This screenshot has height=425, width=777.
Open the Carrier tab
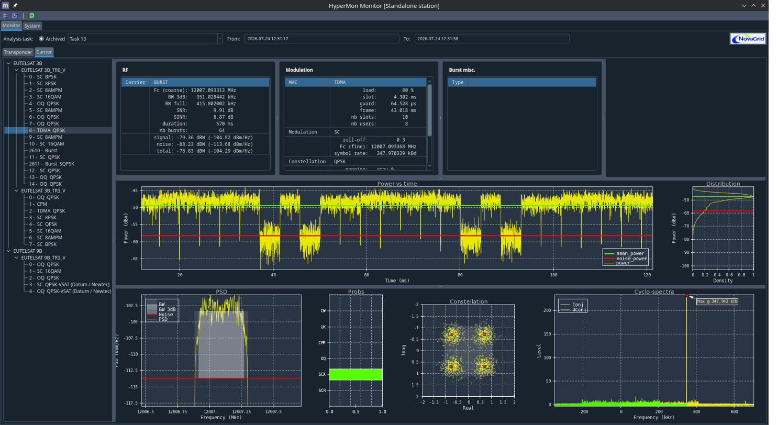click(44, 52)
